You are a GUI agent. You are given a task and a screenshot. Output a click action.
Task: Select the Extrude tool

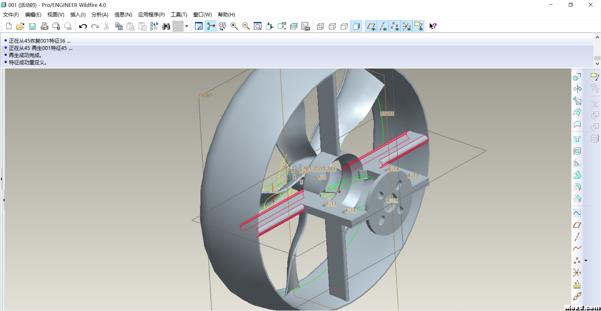(x=577, y=77)
